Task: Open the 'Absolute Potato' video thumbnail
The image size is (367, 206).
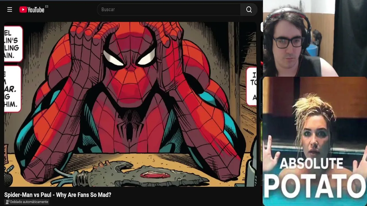Action: [x=315, y=141]
